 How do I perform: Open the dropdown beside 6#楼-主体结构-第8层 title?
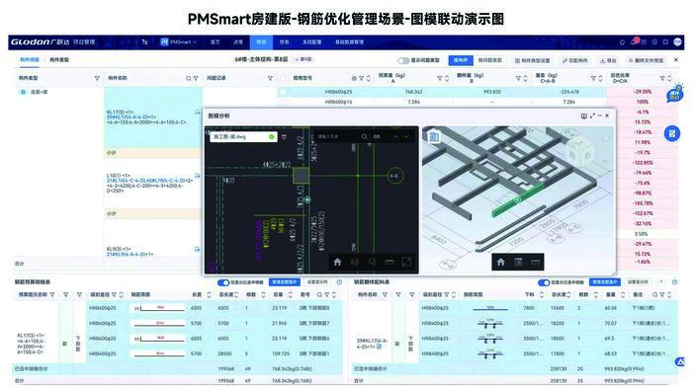[x=303, y=59]
